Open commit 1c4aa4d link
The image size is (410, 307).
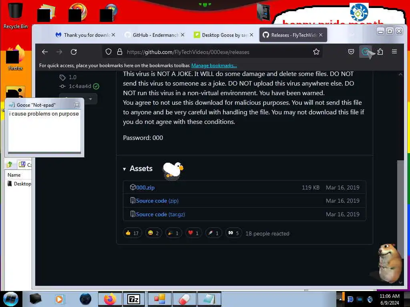point(80,86)
